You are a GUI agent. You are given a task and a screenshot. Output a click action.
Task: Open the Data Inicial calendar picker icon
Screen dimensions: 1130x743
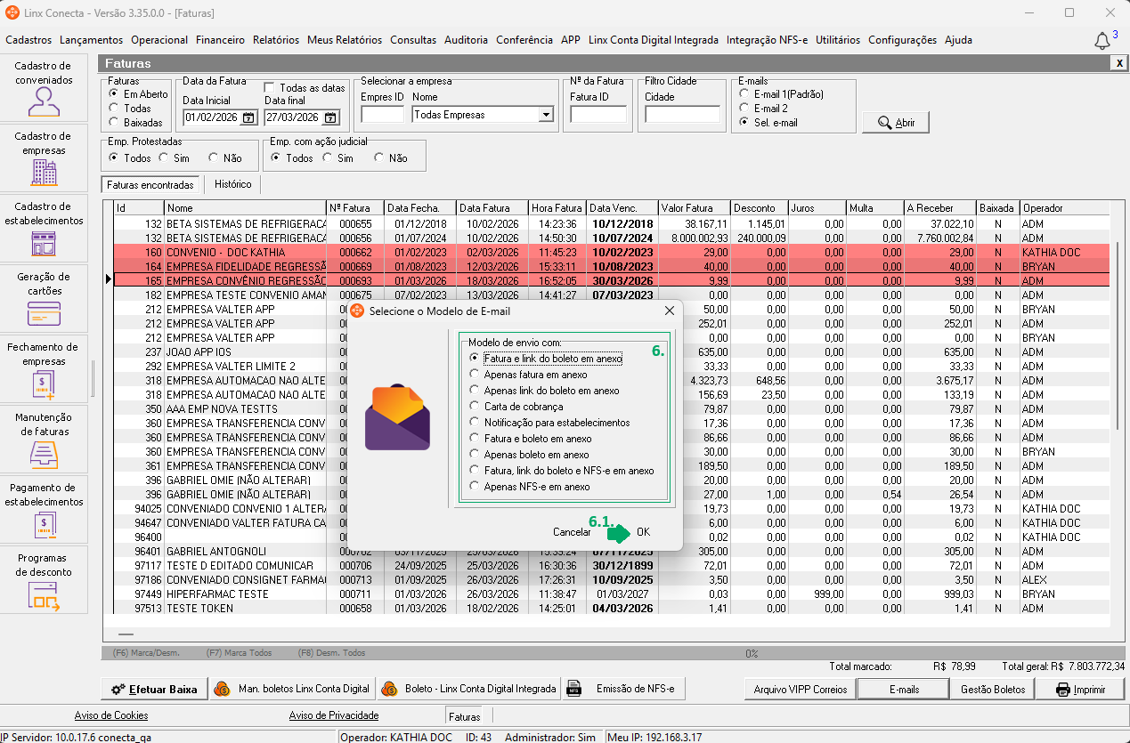(x=248, y=117)
